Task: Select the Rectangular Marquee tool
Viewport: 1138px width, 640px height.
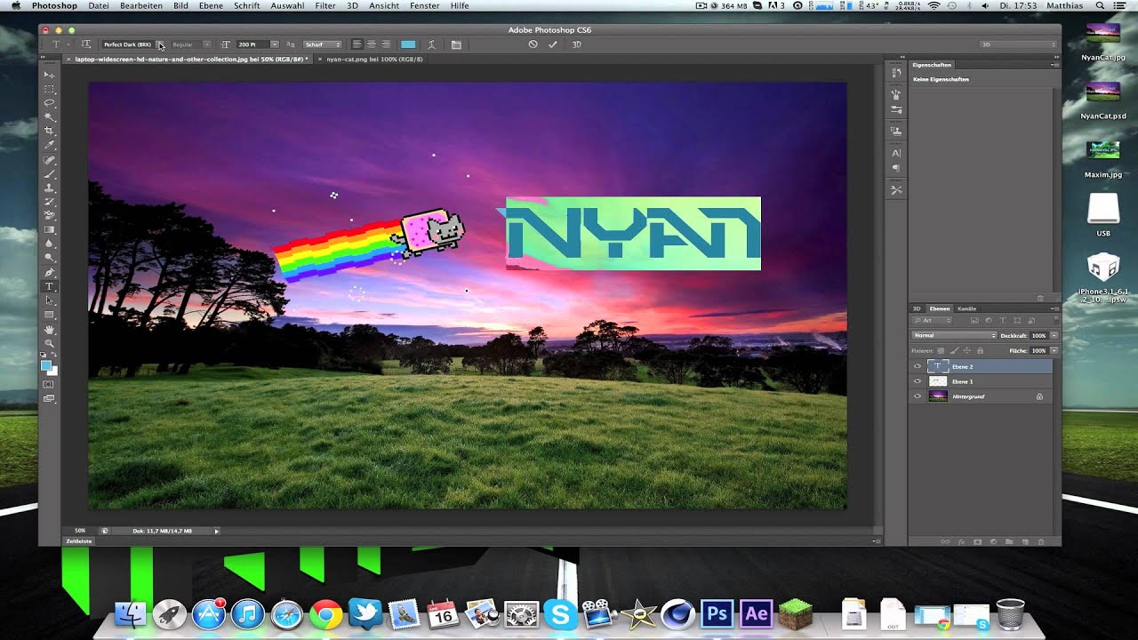Action: click(51, 89)
